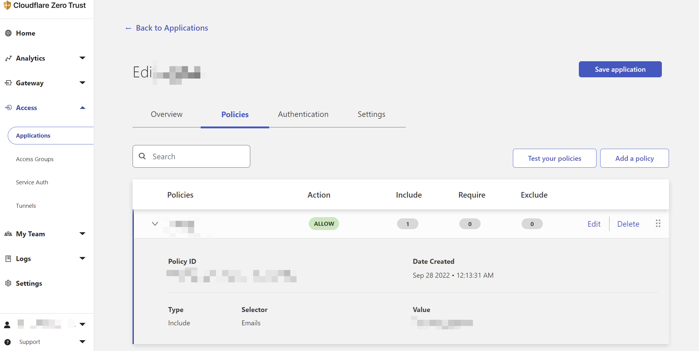This screenshot has height=351, width=699.
Task: Click the Cloudflare Zero Trust shield logo
Action: [7, 5]
